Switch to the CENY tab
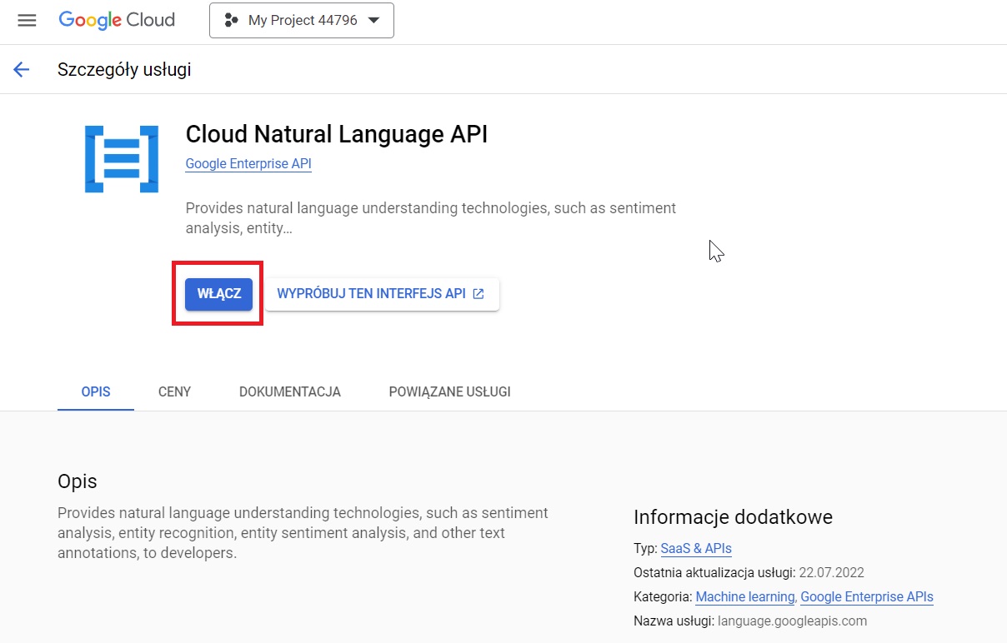This screenshot has height=643, width=1007. pyautogui.click(x=173, y=391)
